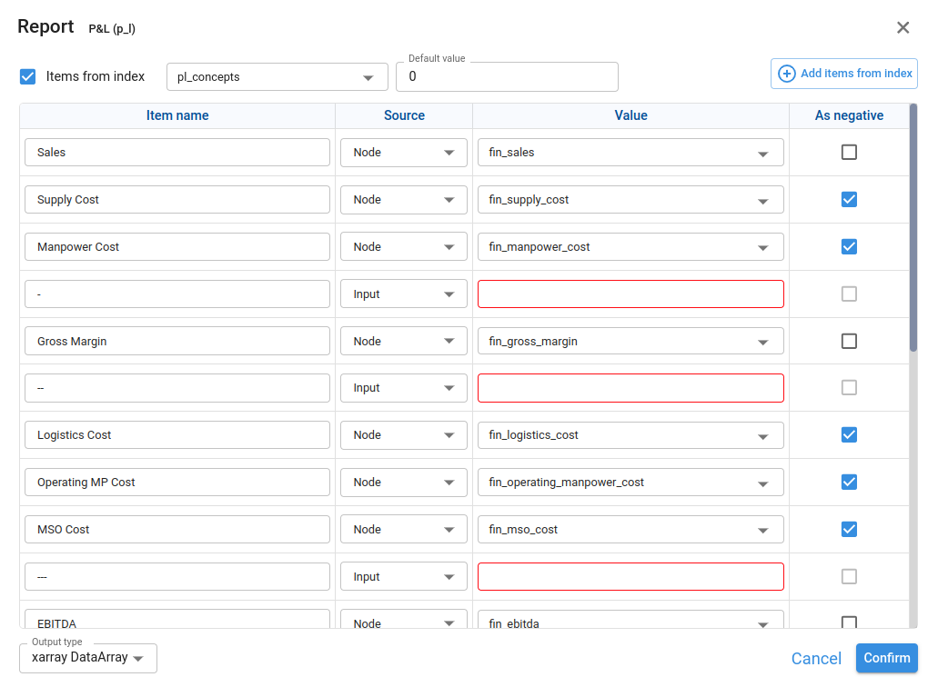Open the Source dropdown arrow for MSO Cost

449,530
